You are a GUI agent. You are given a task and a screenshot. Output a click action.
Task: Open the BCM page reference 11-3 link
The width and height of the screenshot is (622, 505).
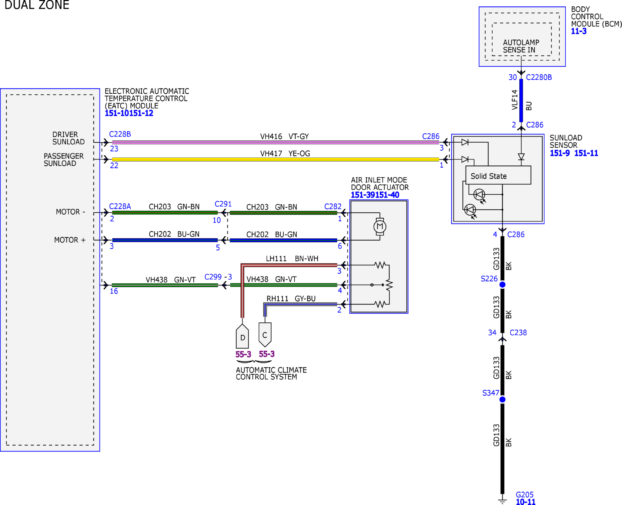[578, 31]
